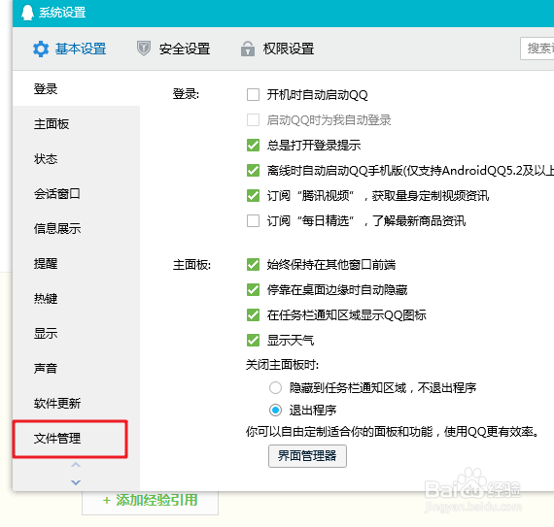Click the sidebar scroll-down chevron
Viewport: 554px width, 527px height.
tap(76, 482)
